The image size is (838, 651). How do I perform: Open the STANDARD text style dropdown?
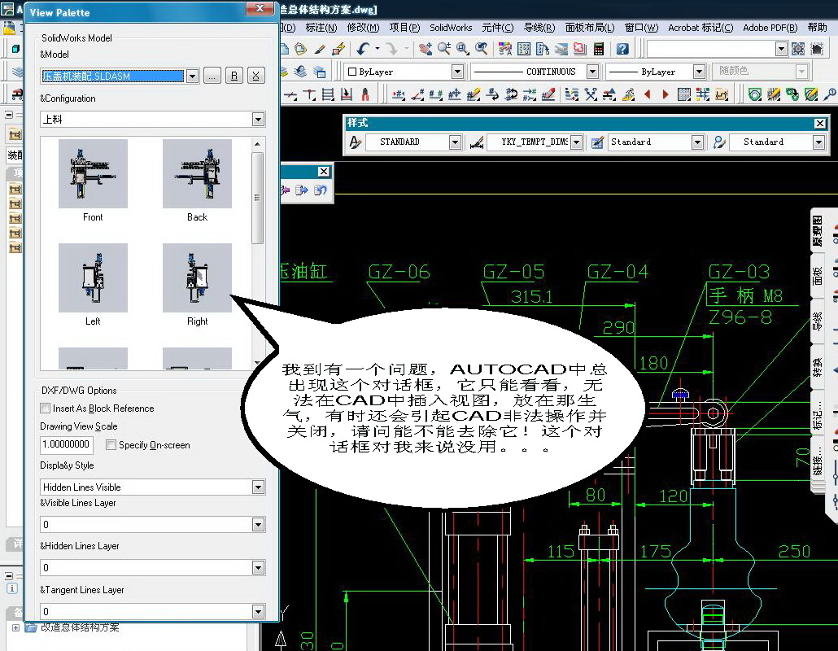click(455, 142)
